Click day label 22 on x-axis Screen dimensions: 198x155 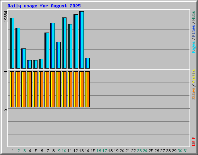[133, 151]
